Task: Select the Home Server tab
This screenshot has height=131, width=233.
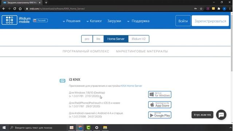Action: point(116,39)
